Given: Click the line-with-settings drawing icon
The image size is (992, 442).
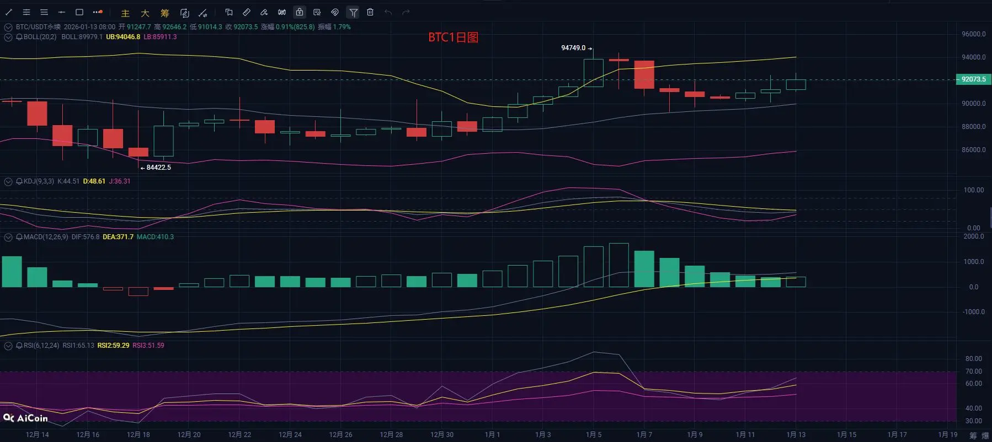Looking at the screenshot, I should [x=203, y=13].
